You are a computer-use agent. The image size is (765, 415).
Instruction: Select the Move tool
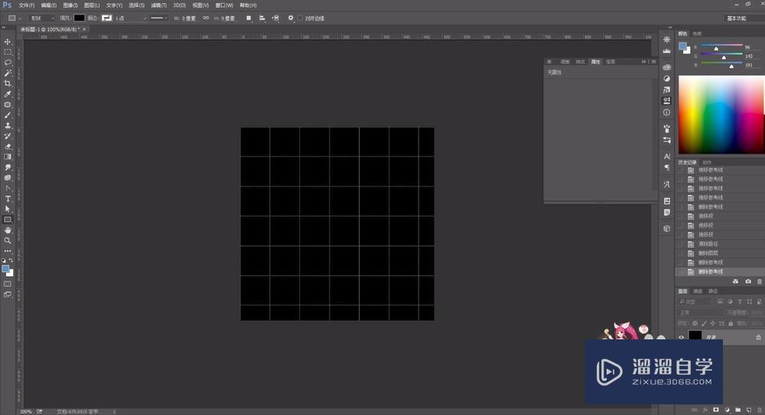tap(8, 42)
